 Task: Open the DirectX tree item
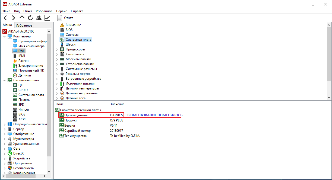pyautogui.click(x=15, y=153)
